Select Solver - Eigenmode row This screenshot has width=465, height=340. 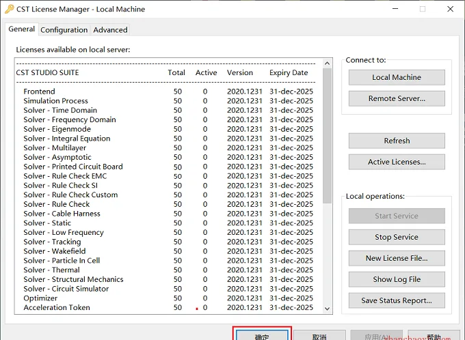[x=168, y=129]
